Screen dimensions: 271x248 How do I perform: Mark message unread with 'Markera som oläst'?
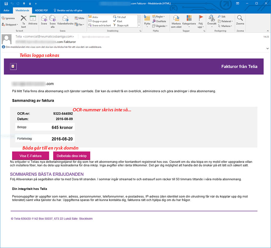tap(176, 22)
